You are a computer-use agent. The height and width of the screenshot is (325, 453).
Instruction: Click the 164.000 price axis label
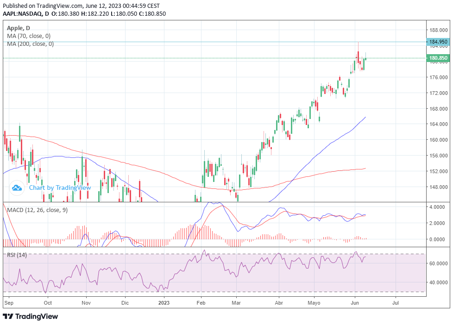click(439, 124)
